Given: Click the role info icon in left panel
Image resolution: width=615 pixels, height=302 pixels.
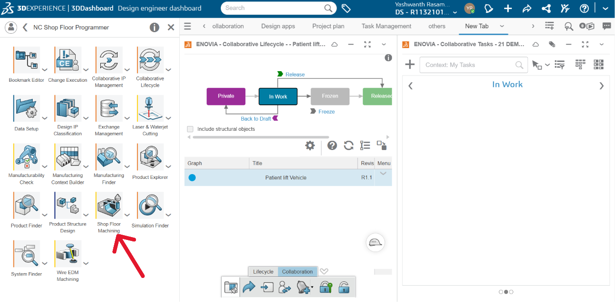Looking at the screenshot, I should tap(154, 27).
